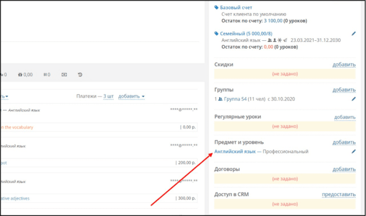This screenshot has height=216, width=366.
Task: Open the добавить dropdown next to Платежи
Action: (x=131, y=96)
